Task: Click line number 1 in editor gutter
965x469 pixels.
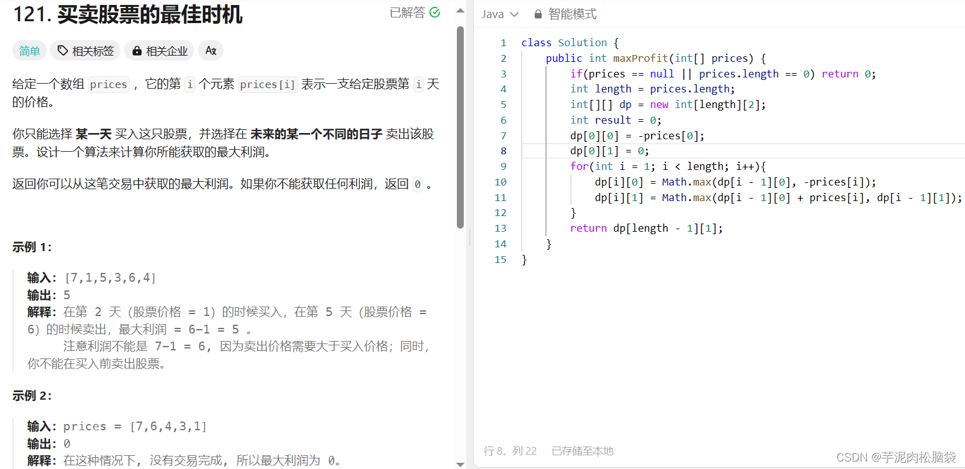Action: tap(503, 42)
